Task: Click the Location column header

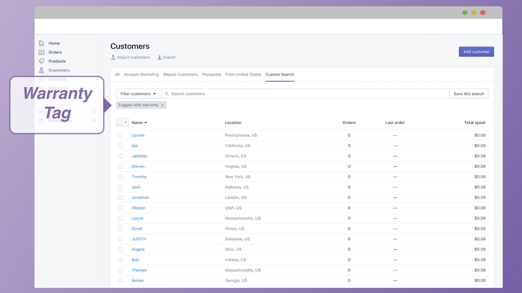Action: click(233, 122)
